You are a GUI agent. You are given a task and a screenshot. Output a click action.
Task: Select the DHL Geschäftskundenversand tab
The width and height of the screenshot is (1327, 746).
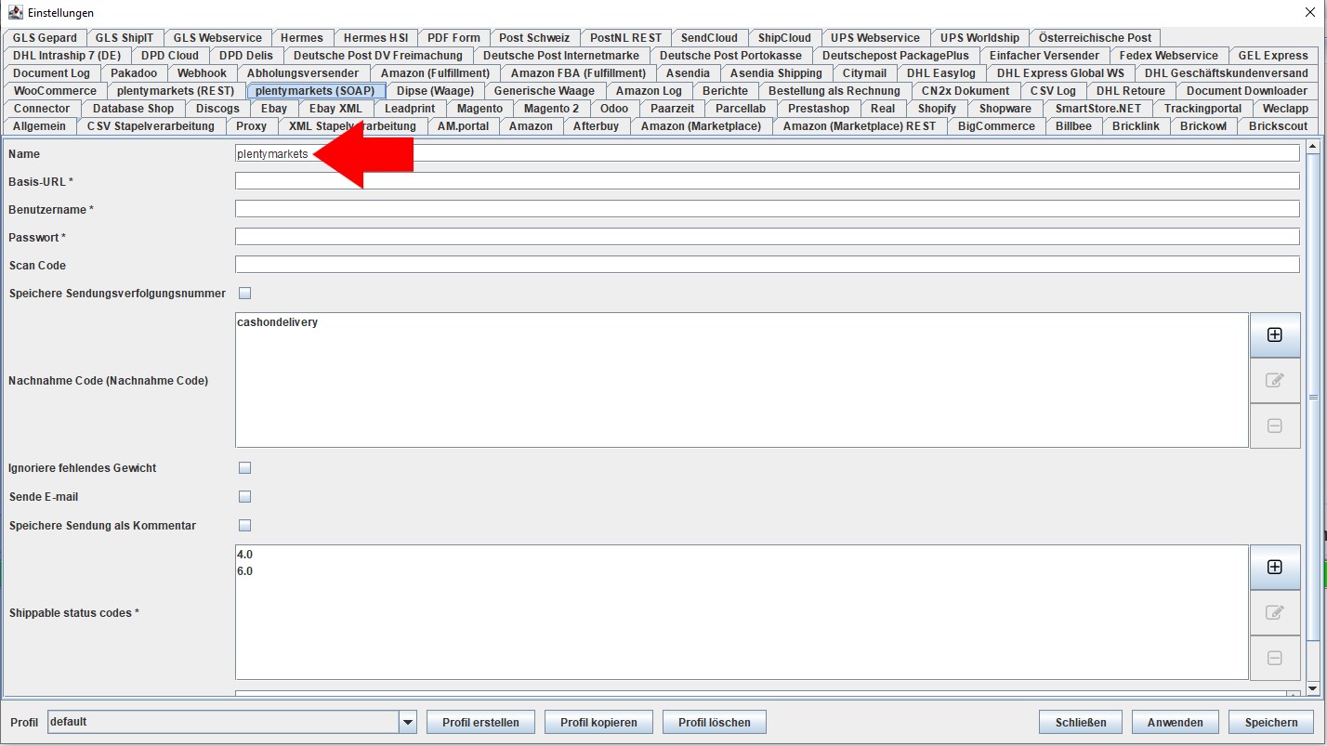1226,73
